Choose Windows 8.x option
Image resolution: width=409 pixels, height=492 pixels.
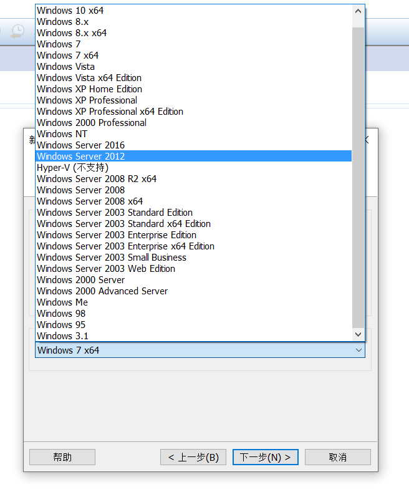(193, 22)
